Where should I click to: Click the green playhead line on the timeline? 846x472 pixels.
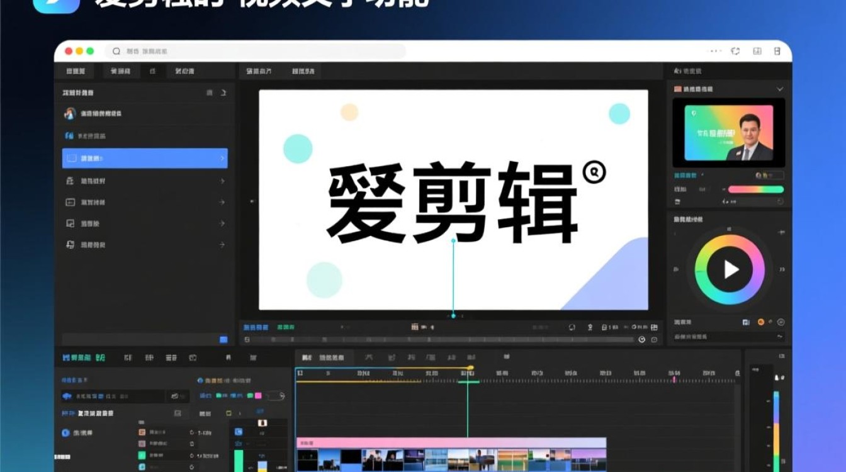[x=467, y=406]
